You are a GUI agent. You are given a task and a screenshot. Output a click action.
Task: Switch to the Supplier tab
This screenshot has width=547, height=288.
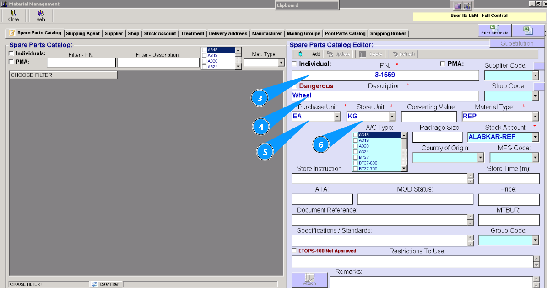(114, 33)
